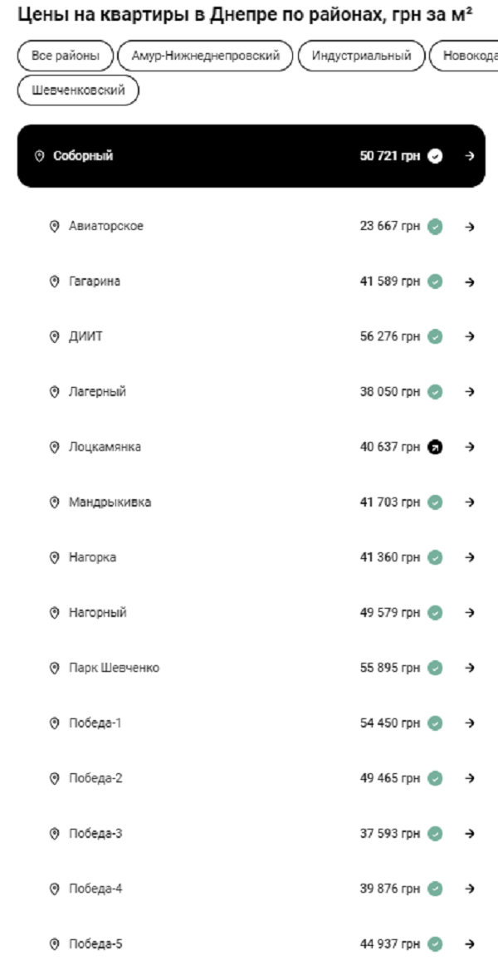Choose the Шевченковский district filter
The width and height of the screenshot is (498, 970).
pos(78,91)
